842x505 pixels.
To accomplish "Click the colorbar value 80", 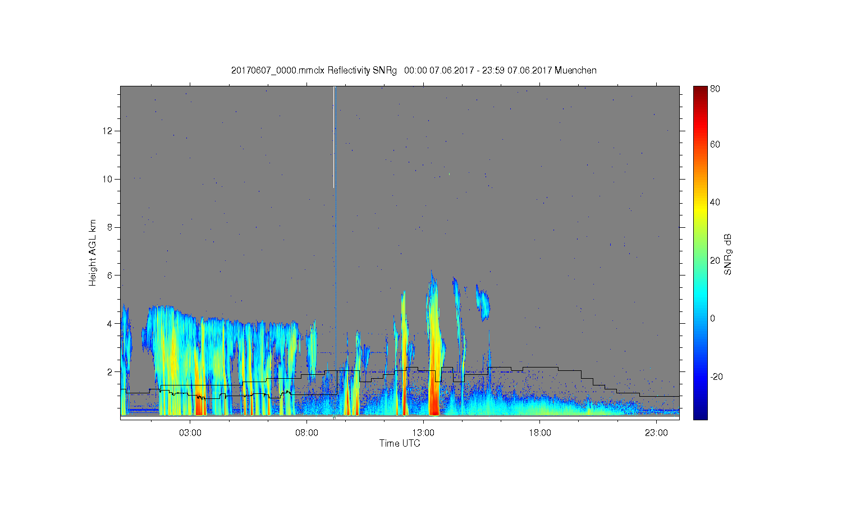I will (715, 89).
